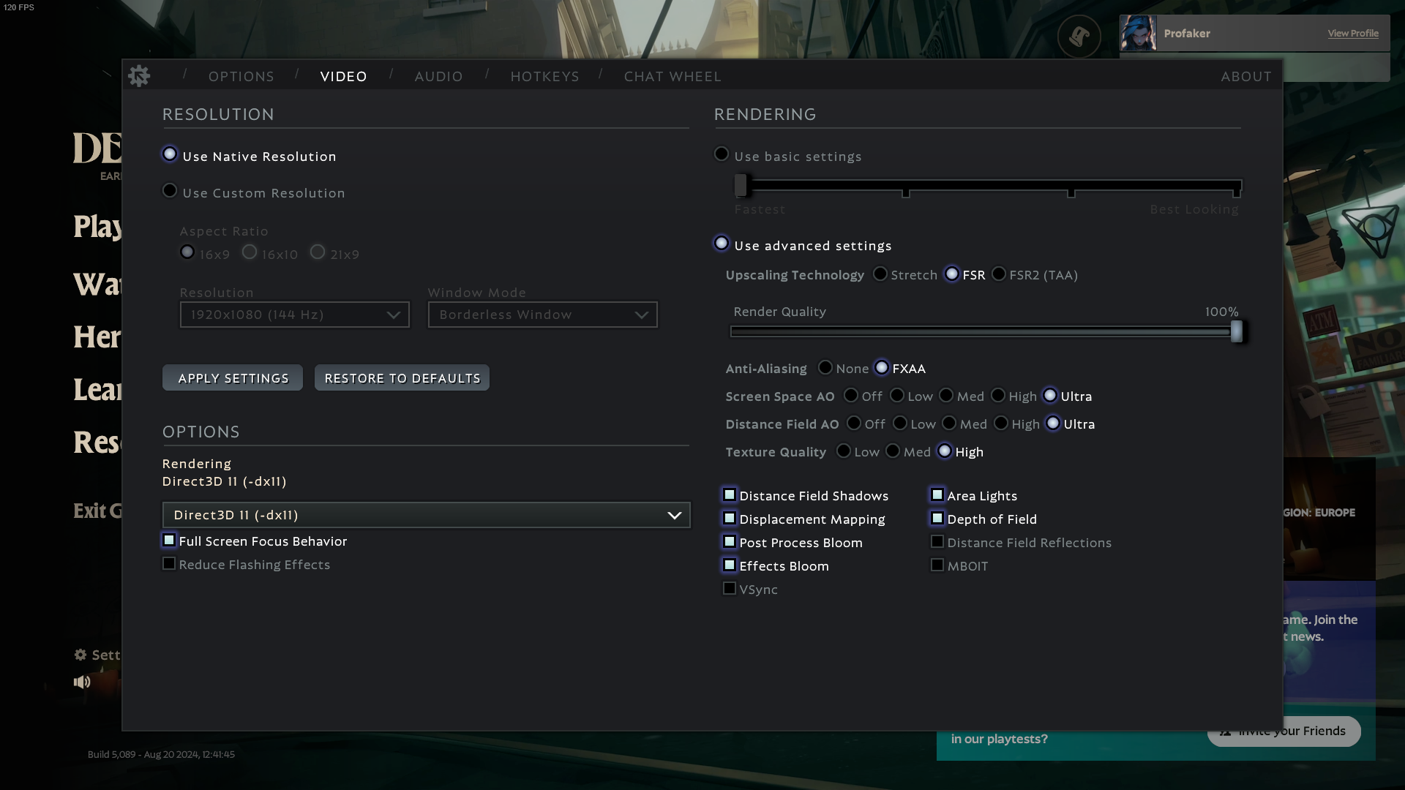The width and height of the screenshot is (1405, 790).
Task: Expand the Resolution 1920x1080 dropdown
Action: (294, 315)
